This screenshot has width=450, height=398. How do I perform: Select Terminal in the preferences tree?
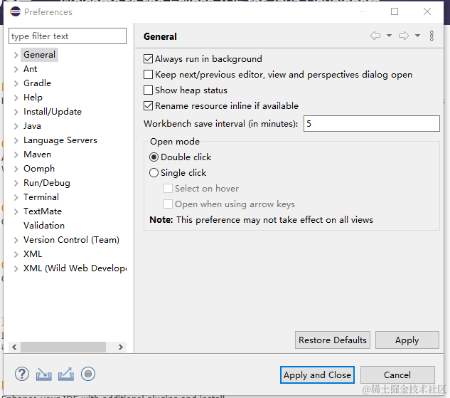coord(41,197)
